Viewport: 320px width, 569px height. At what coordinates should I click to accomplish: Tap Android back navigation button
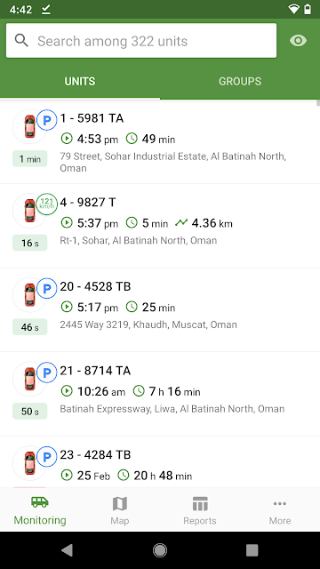tap(68, 550)
